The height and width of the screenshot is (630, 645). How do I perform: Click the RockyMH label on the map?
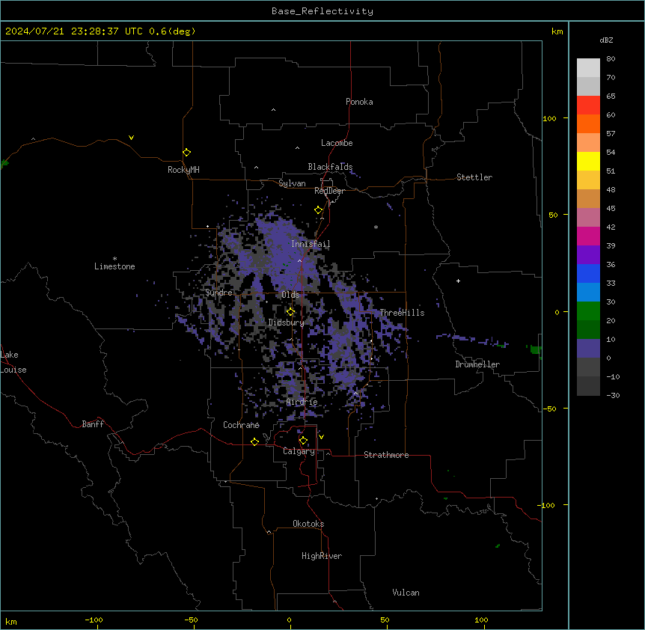183,170
